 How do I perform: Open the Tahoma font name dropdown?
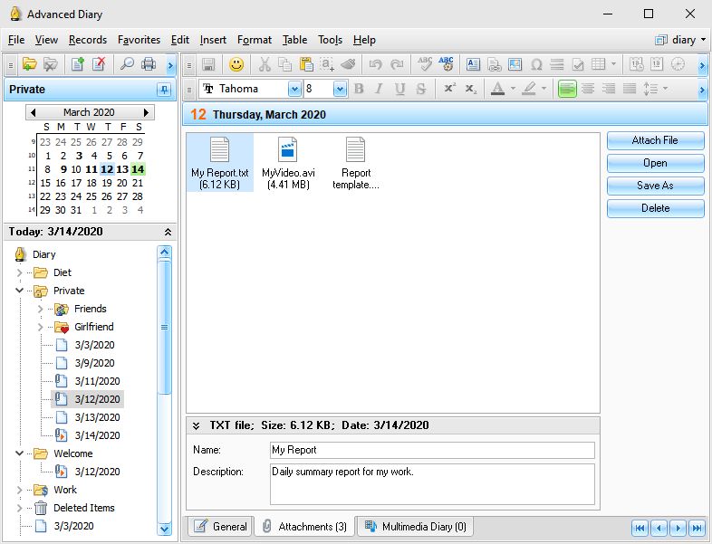click(x=294, y=89)
